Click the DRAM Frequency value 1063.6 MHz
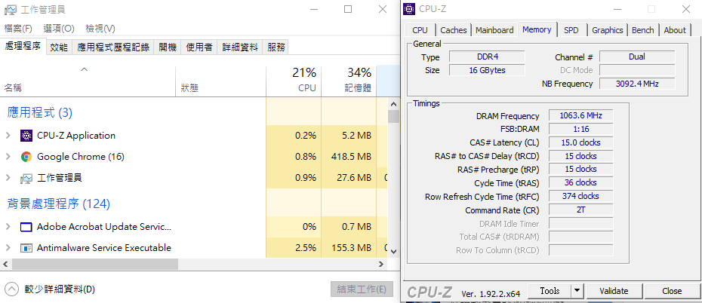Viewport: 702px width, 303px height. 580,116
